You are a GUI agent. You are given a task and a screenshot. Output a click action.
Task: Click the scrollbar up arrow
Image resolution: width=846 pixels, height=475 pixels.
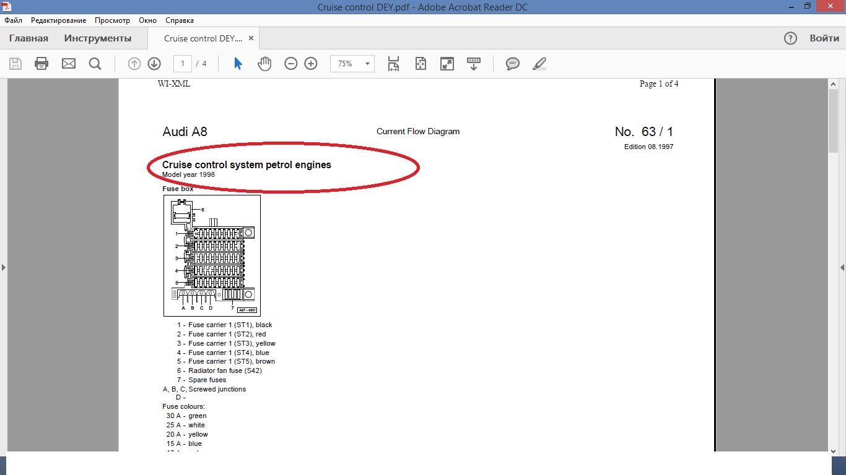pyautogui.click(x=834, y=83)
